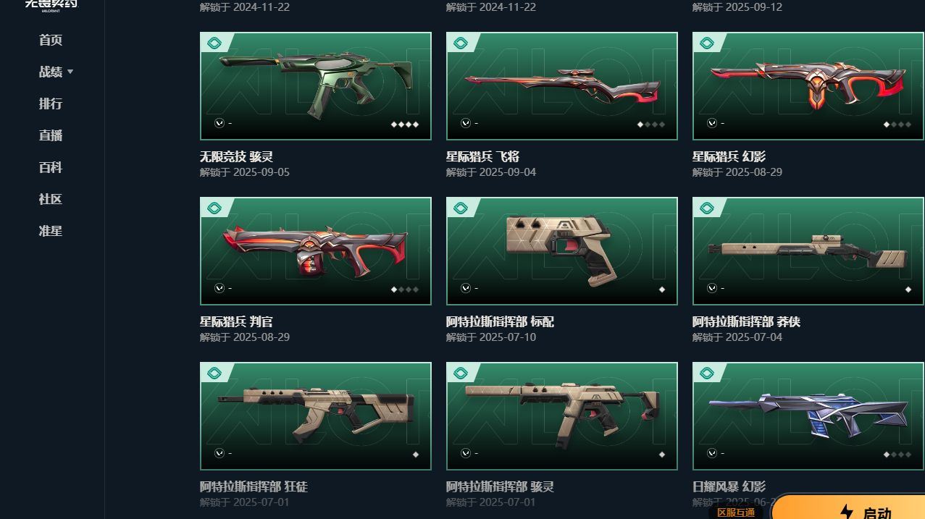Click the currency icon on 星际猎兵 幻影 card
925x519 pixels.
coord(712,123)
